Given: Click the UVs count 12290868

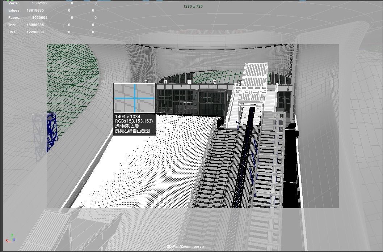Looking at the screenshot, I should point(35,32).
